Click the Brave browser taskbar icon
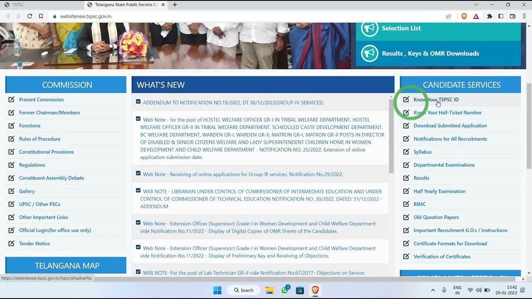 click(315, 290)
